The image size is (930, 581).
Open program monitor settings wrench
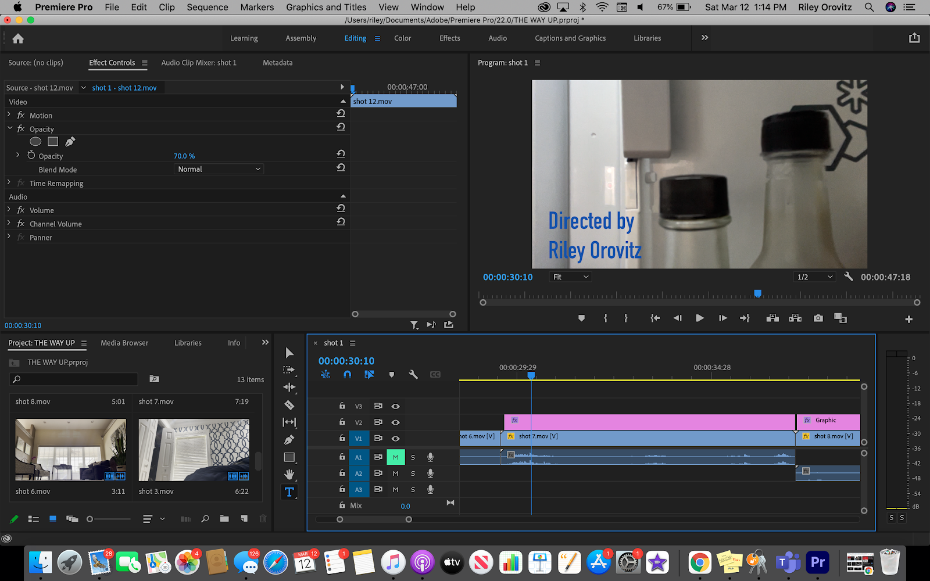click(x=849, y=277)
